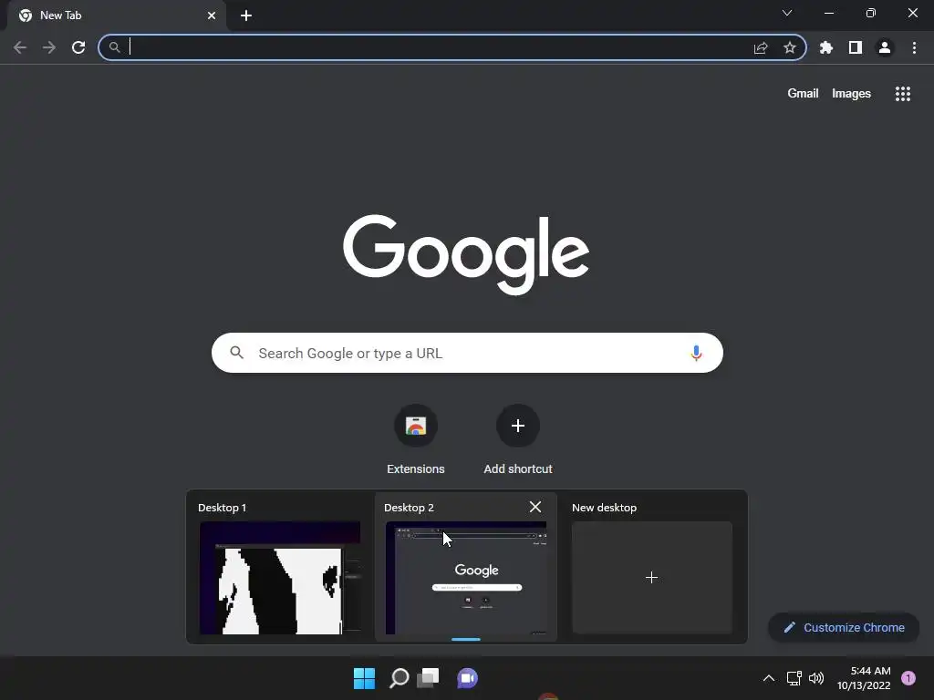Screen dimensions: 934x700
Task: Toggle the side panel icon
Action: point(856,47)
